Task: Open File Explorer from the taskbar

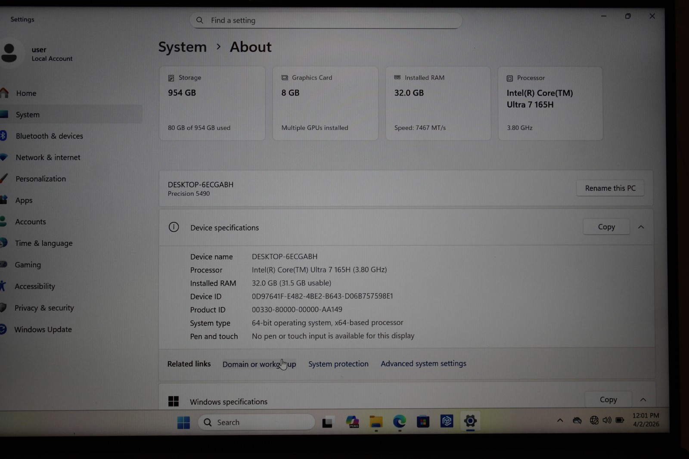Action: [x=376, y=422]
